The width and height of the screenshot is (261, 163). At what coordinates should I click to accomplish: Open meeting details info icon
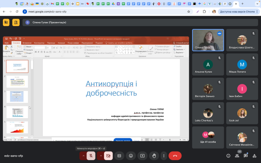coord(228,156)
